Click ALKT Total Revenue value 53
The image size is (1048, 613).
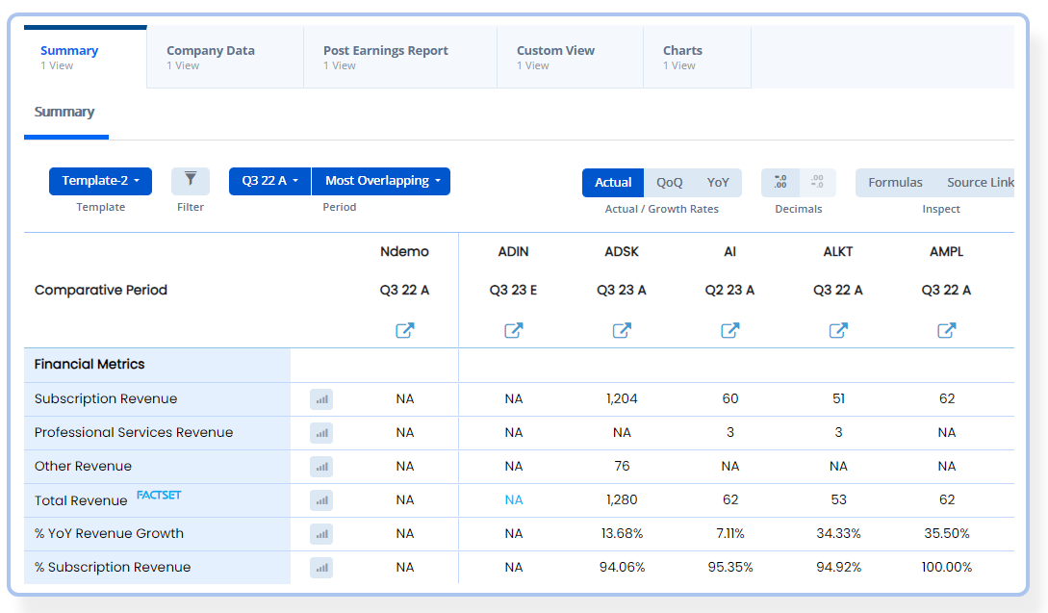point(838,500)
